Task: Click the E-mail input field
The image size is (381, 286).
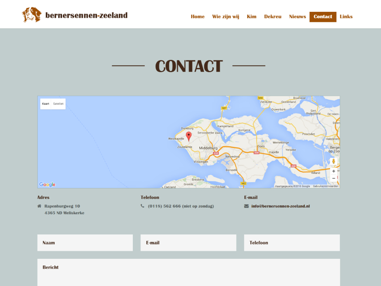Action: [188, 243]
